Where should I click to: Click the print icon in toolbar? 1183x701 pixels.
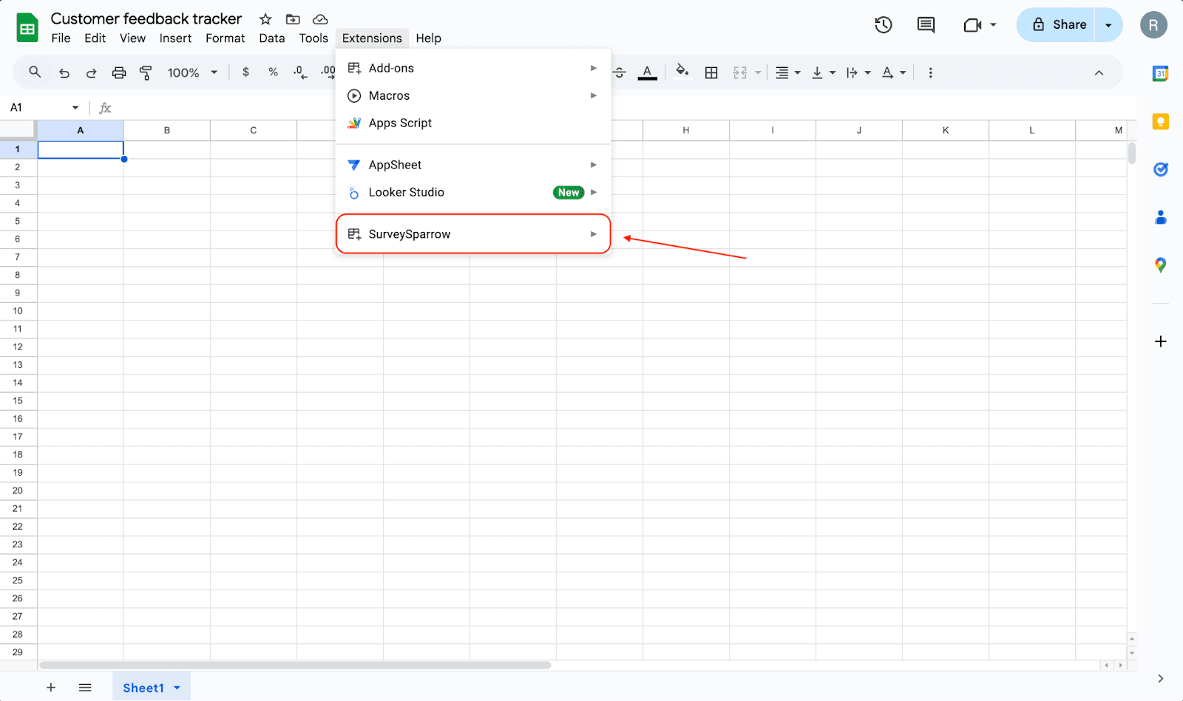pos(118,72)
